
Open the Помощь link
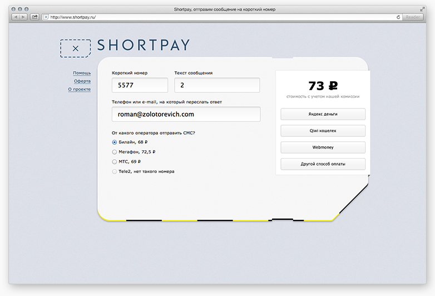pos(82,73)
